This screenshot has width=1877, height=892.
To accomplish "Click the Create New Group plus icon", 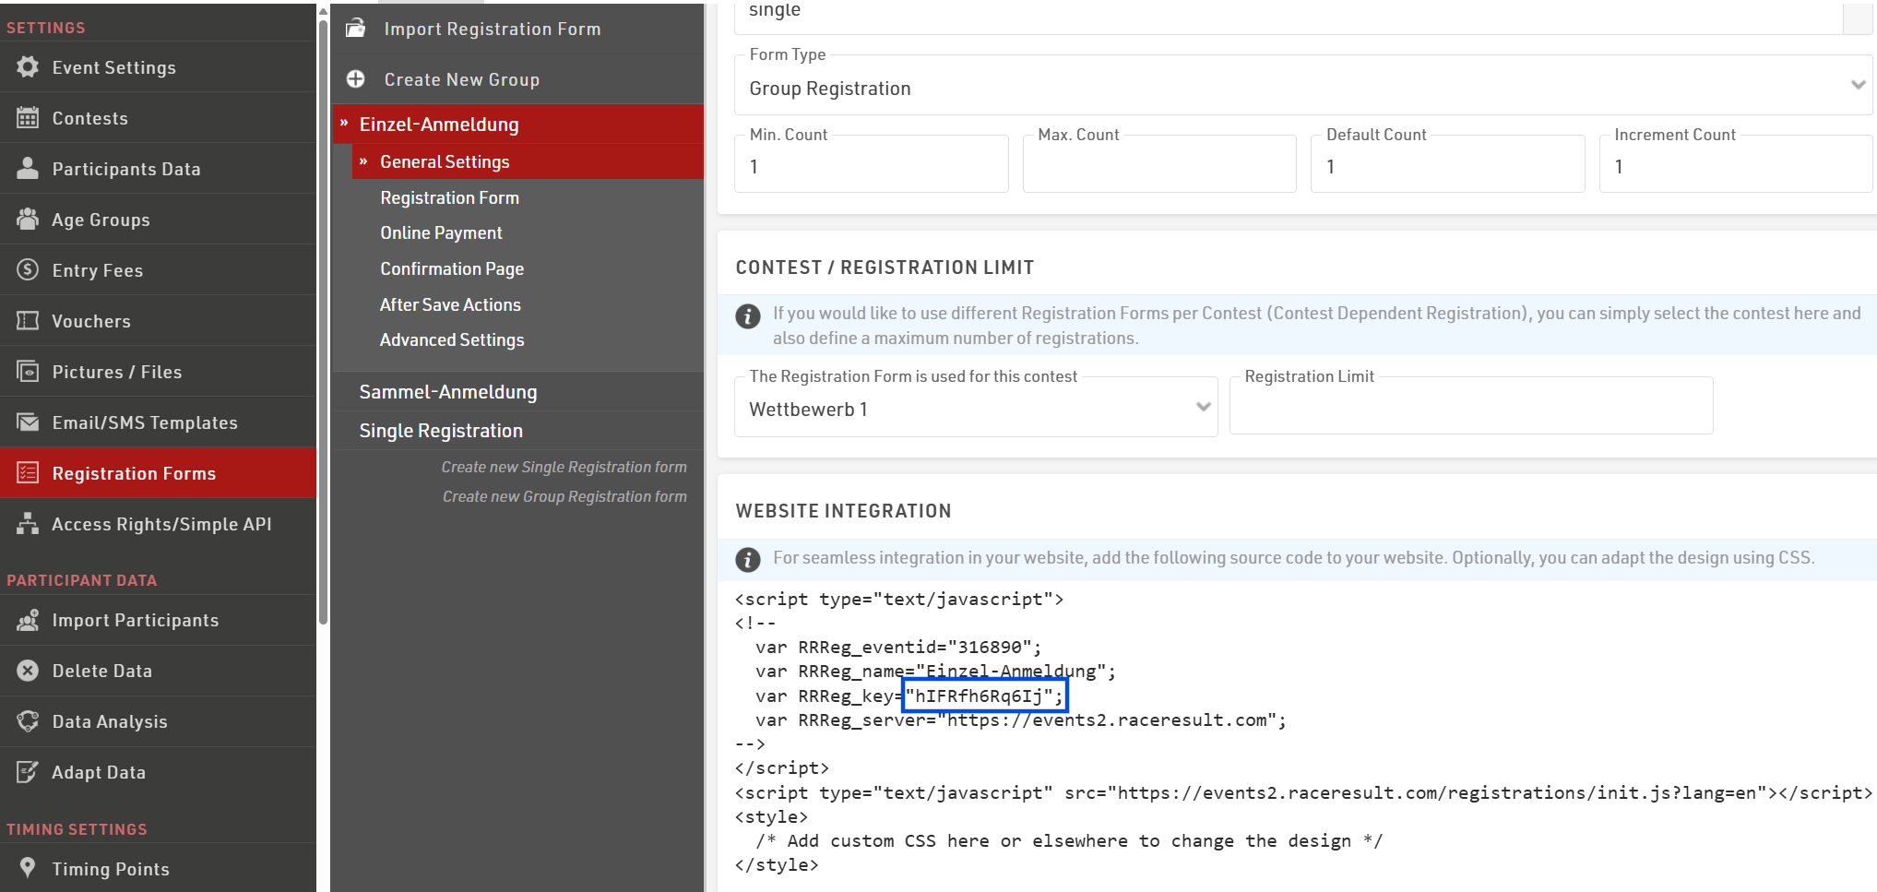I will point(355,79).
